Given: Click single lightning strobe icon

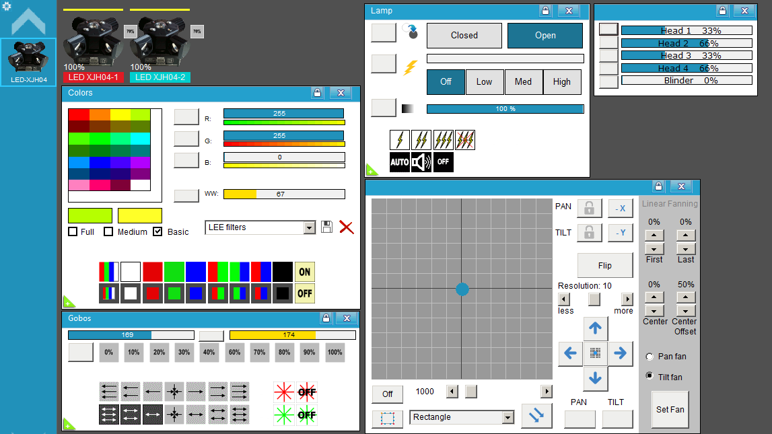Looking at the screenshot, I should point(399,140).
